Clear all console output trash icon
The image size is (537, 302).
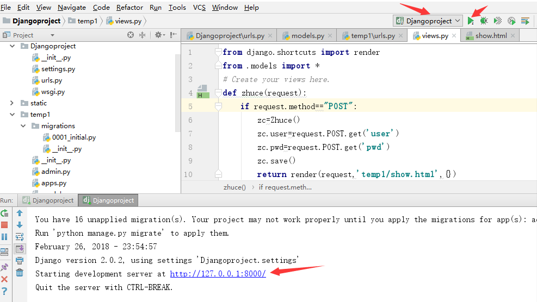click(20, 273)
